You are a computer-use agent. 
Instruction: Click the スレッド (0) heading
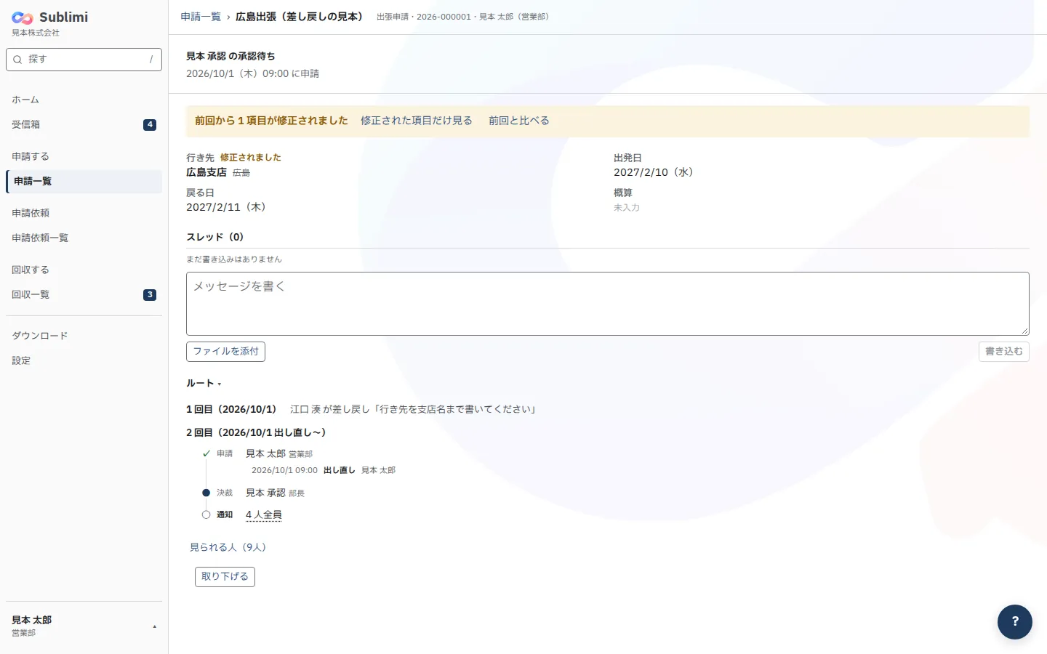pos(215,237)
